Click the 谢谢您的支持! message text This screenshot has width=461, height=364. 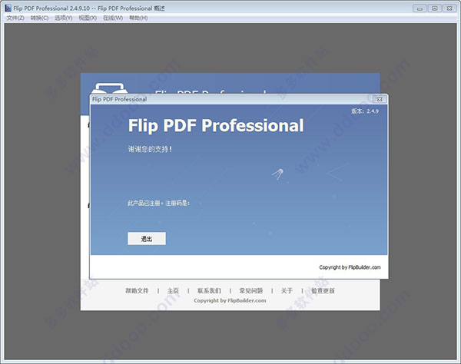pos(150,149)
